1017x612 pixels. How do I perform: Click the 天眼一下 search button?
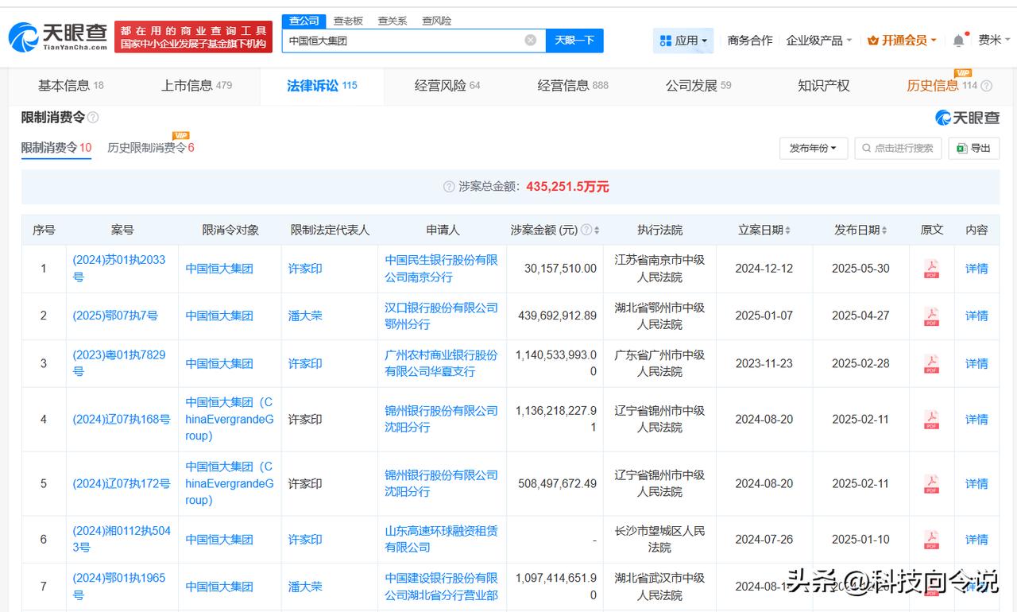pyautogui.click(x=574, y=41)
